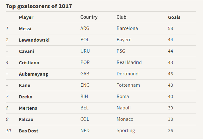
Task: Click on Cavani in the table
Action: (26, 51)
